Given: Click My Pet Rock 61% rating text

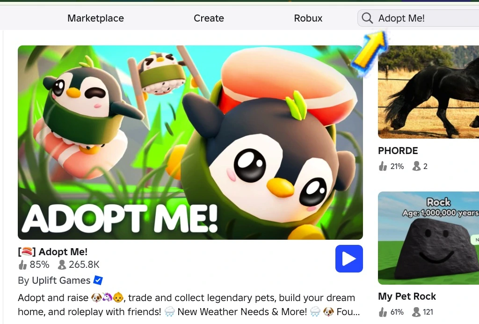Looking at the screenshot, I should coord(397,312).
